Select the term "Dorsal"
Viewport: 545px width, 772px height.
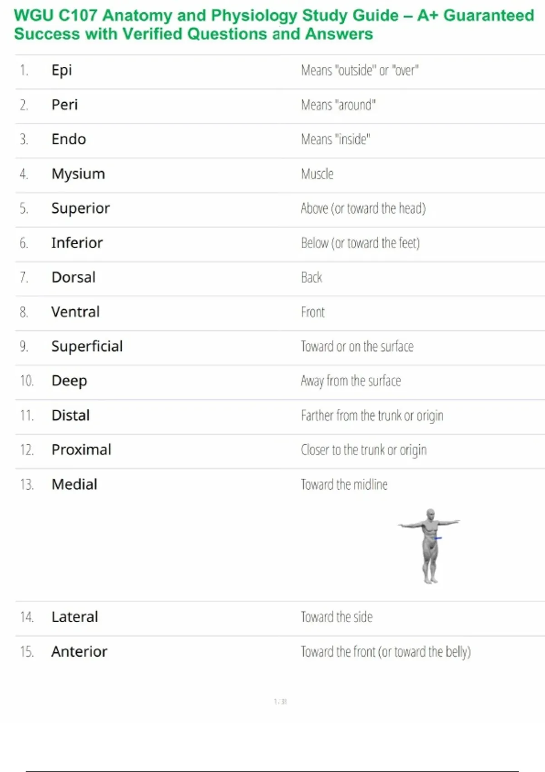point(74,277)
